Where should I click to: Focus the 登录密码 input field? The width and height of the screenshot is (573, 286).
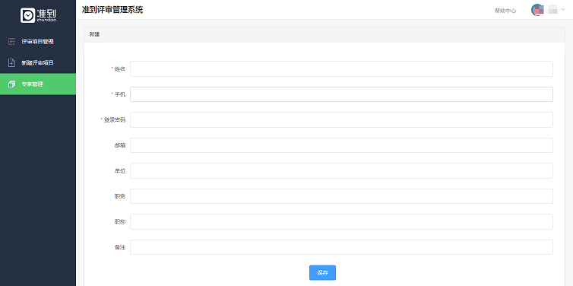click(x=341, y=119)
